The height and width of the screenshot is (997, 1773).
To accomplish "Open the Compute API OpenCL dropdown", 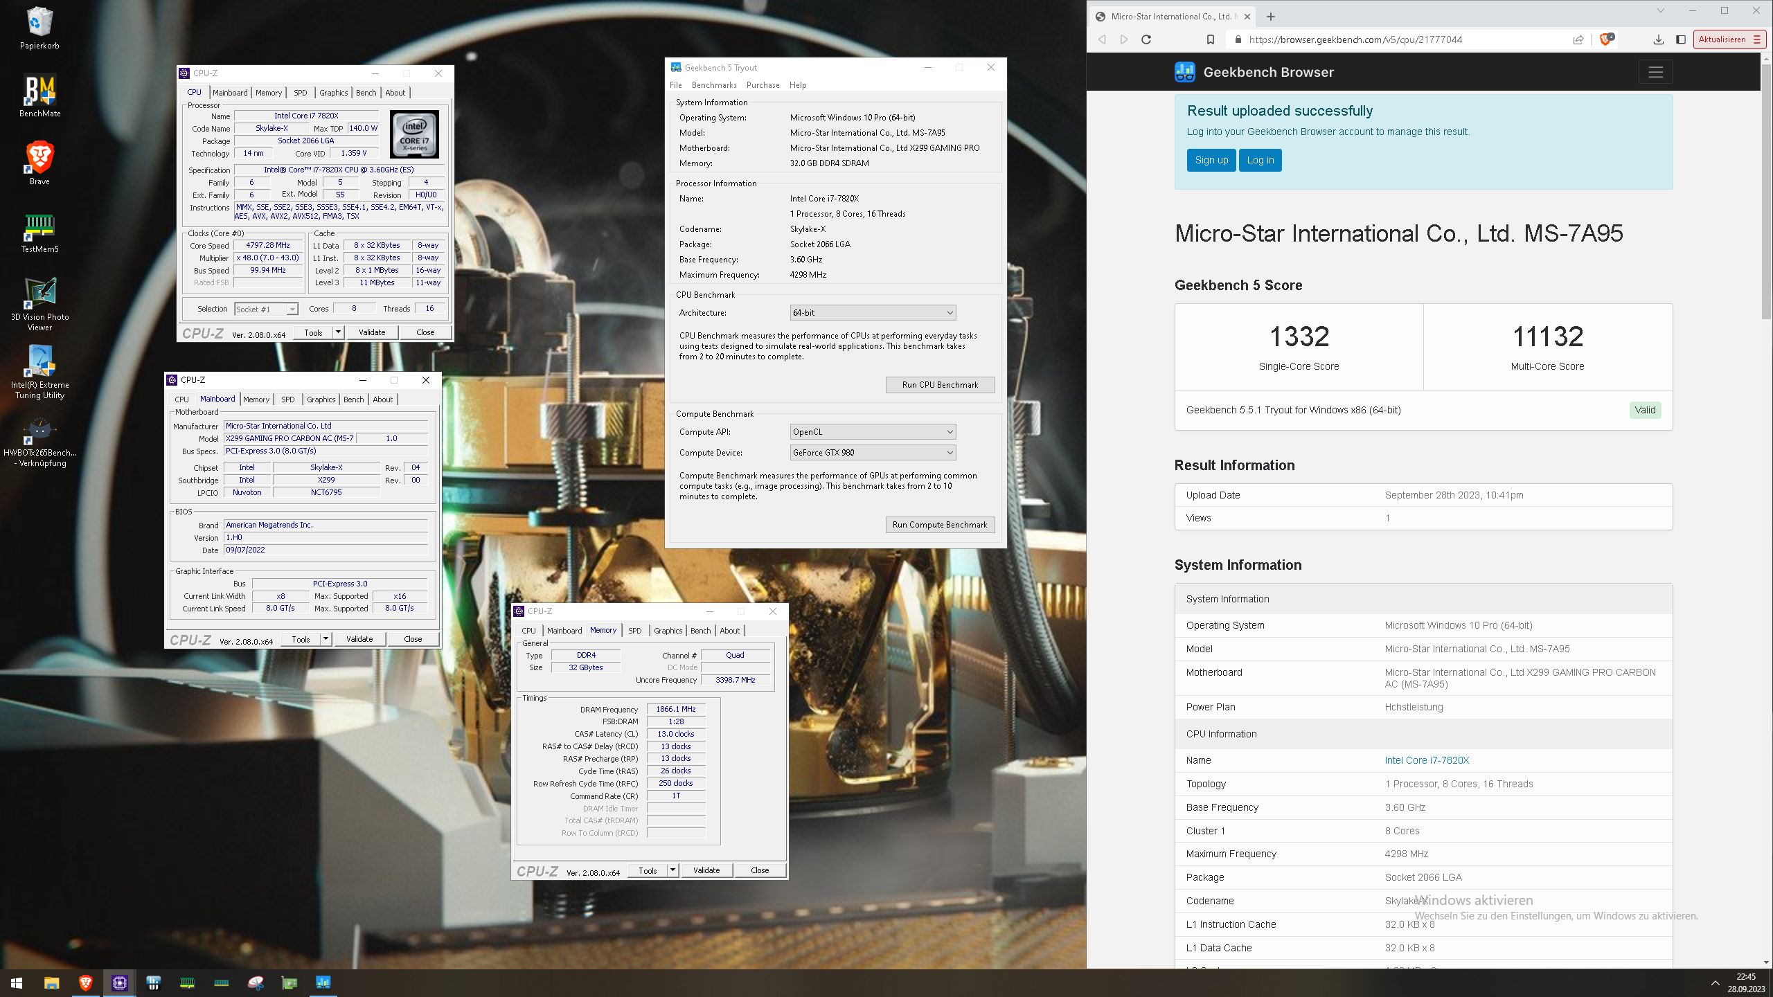I will (x=873, y=432).
